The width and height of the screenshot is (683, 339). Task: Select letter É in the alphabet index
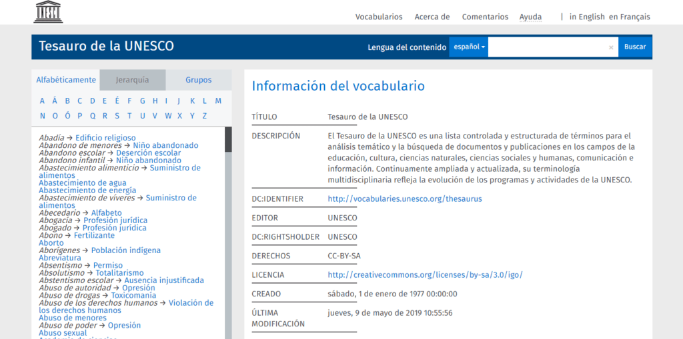click(x=117, y=101)
